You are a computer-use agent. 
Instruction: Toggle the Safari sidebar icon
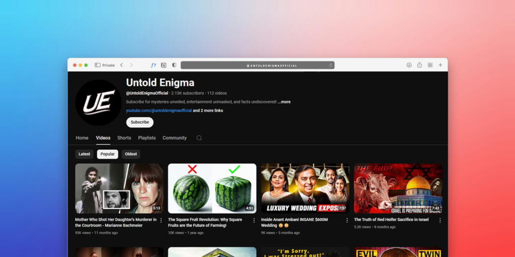click(98, 65)
